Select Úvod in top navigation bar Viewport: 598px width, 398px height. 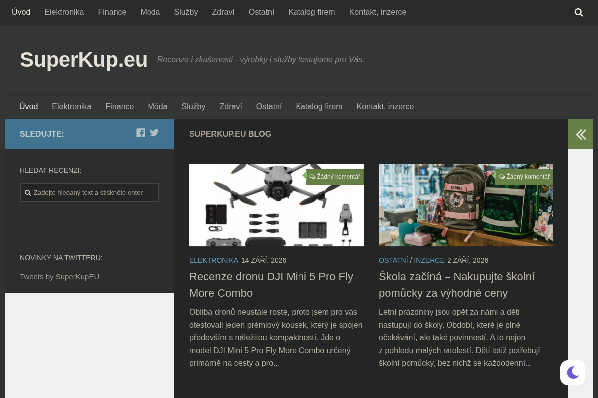pos(21,12)
